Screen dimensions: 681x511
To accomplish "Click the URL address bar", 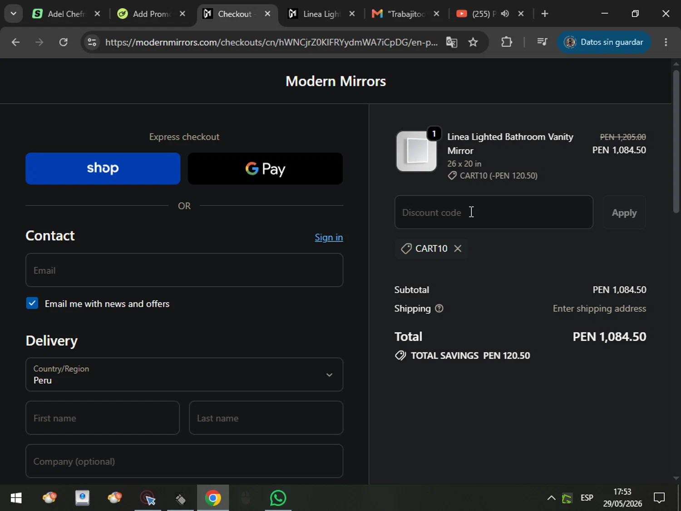I will [x=271, y=42].
